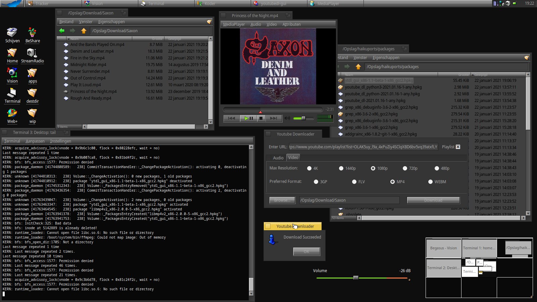Skip to next track in MediaPlayer
537x302 pixels.
(x=274, y=118)
